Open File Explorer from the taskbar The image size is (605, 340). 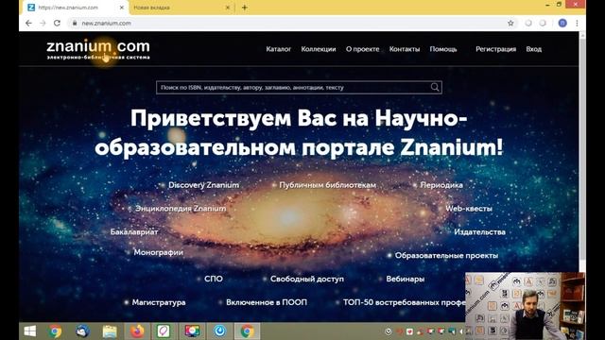pyautogui.click(x=110, y=331)
